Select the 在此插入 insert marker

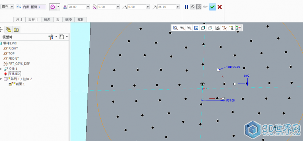[14, 74]
